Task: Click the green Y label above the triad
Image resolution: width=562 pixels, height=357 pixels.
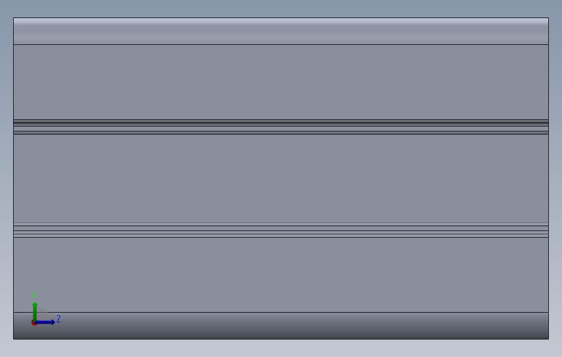Action: (x=35, y=296)
